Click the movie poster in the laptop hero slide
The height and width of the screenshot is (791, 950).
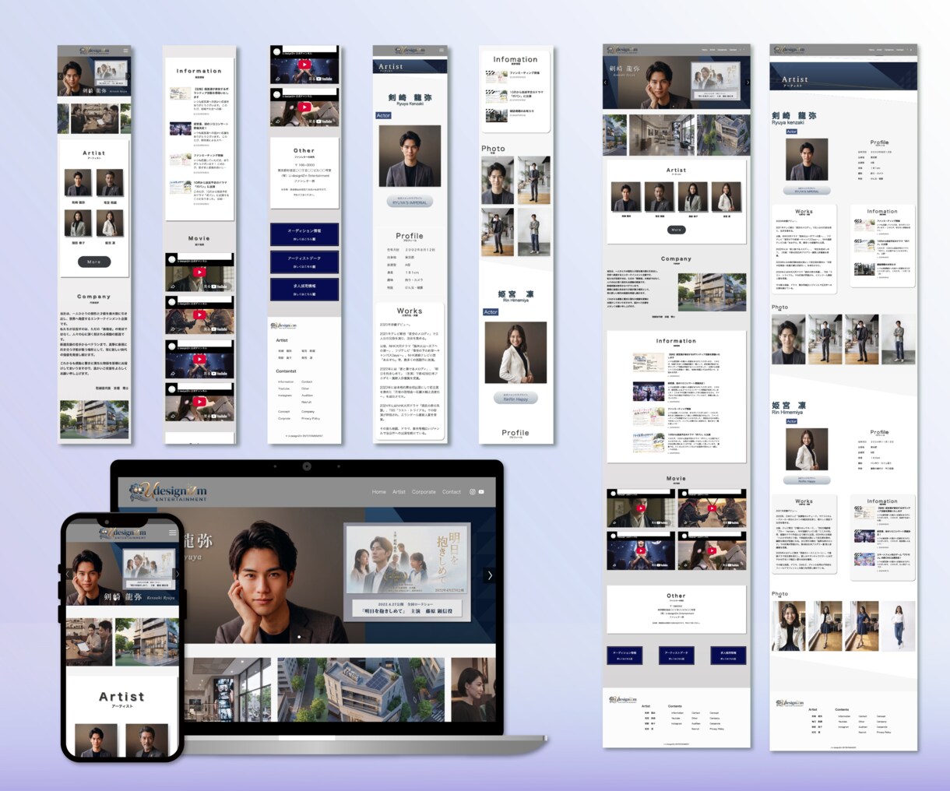pos(408,572)
